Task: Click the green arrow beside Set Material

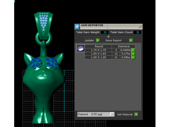Action: click(136, 114)
